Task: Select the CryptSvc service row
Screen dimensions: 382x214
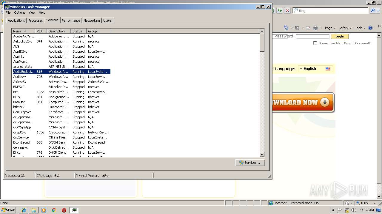Action: (x=61, y=132)
